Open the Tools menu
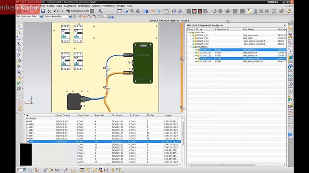 pos(59,6)
